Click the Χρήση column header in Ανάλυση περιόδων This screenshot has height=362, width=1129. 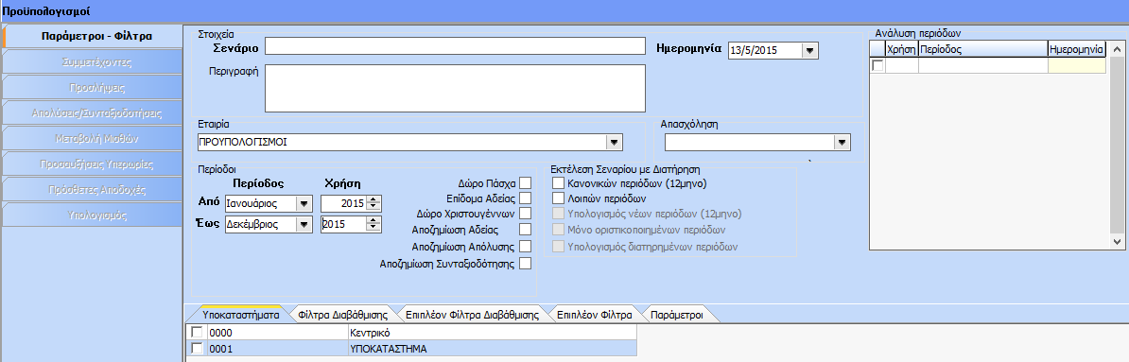click(x=901, y=50)
